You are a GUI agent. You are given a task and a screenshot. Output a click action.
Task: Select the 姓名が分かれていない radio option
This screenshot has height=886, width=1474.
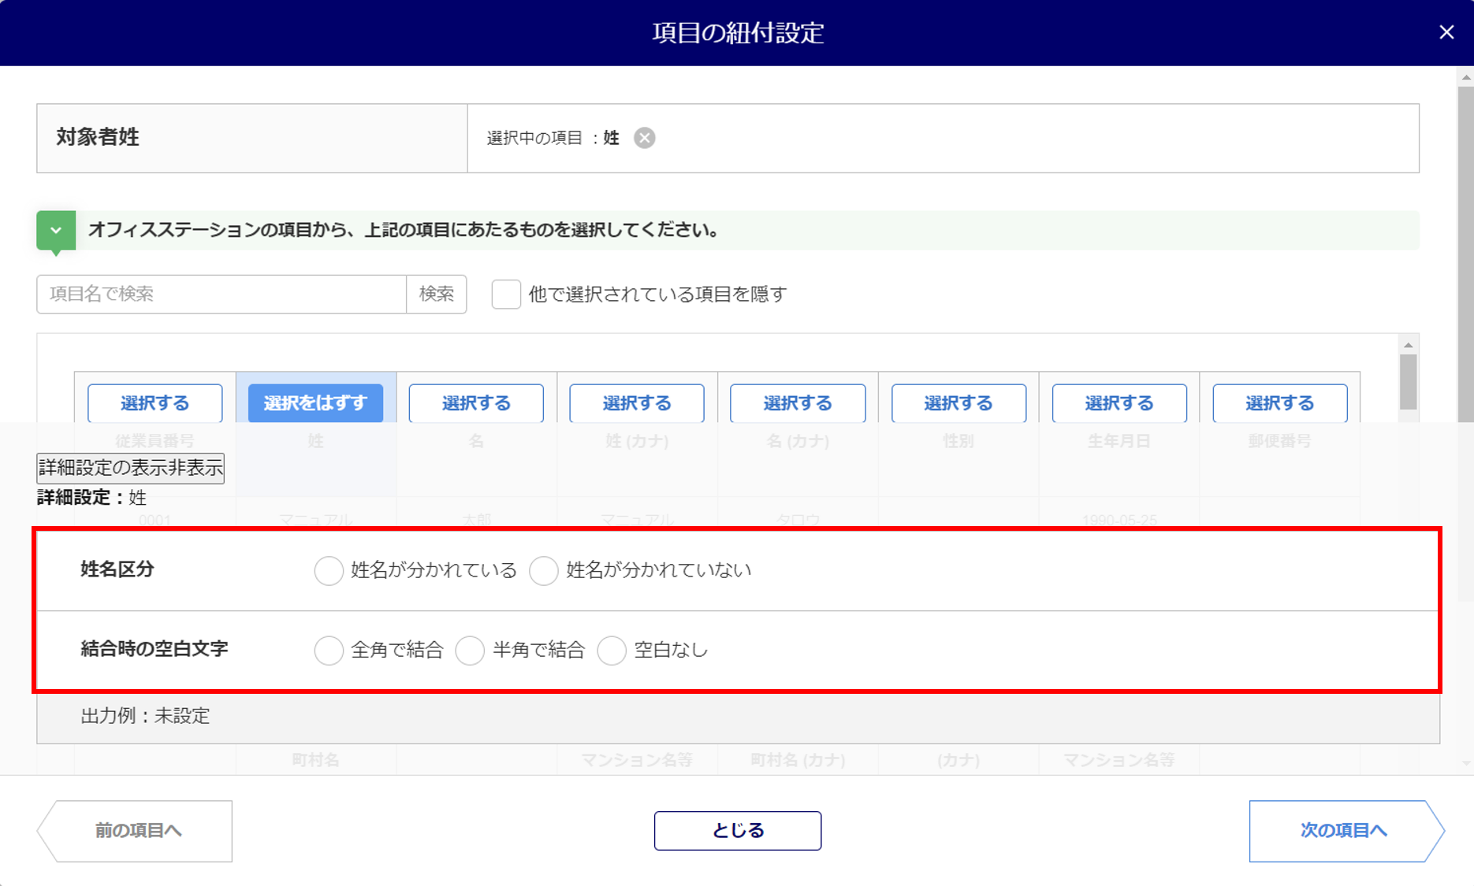544,570
